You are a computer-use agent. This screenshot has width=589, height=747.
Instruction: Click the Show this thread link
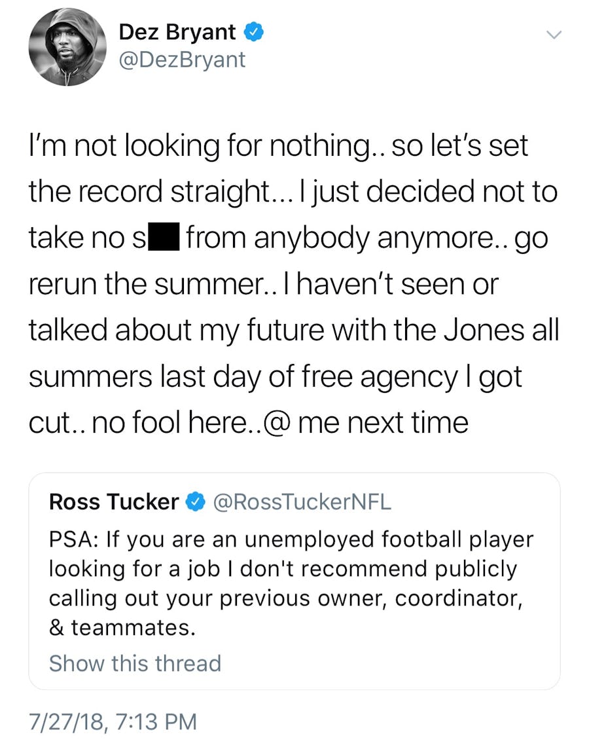(135, 663)
